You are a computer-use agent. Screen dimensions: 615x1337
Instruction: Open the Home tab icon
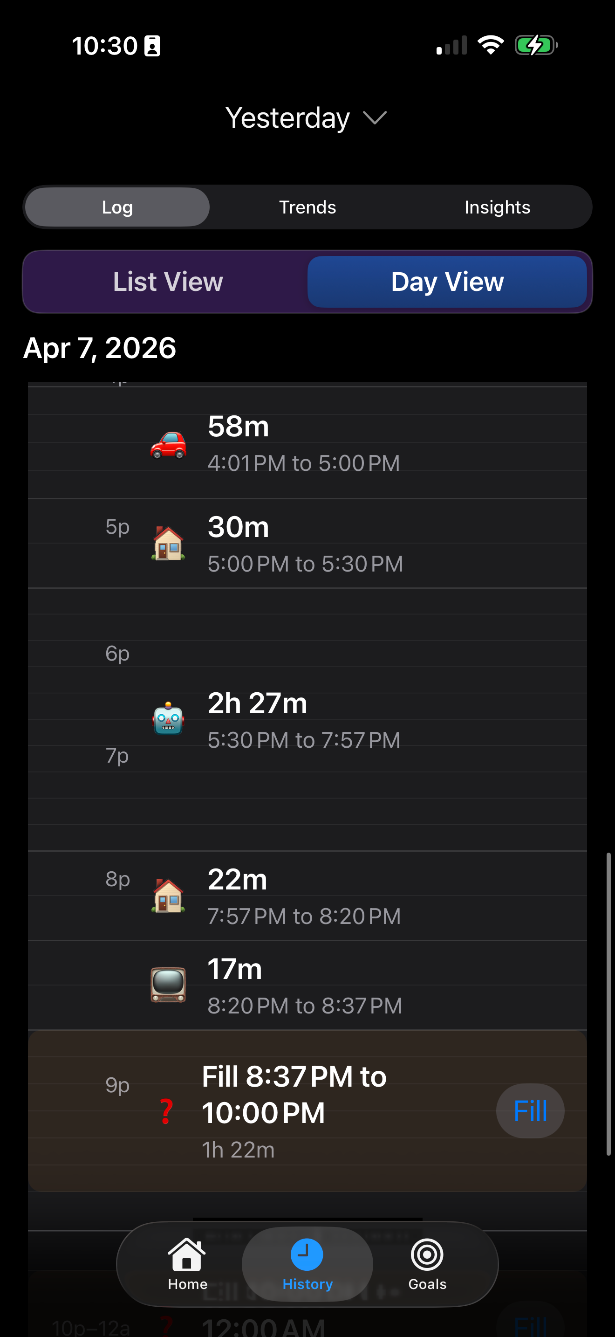[187, 1254]
